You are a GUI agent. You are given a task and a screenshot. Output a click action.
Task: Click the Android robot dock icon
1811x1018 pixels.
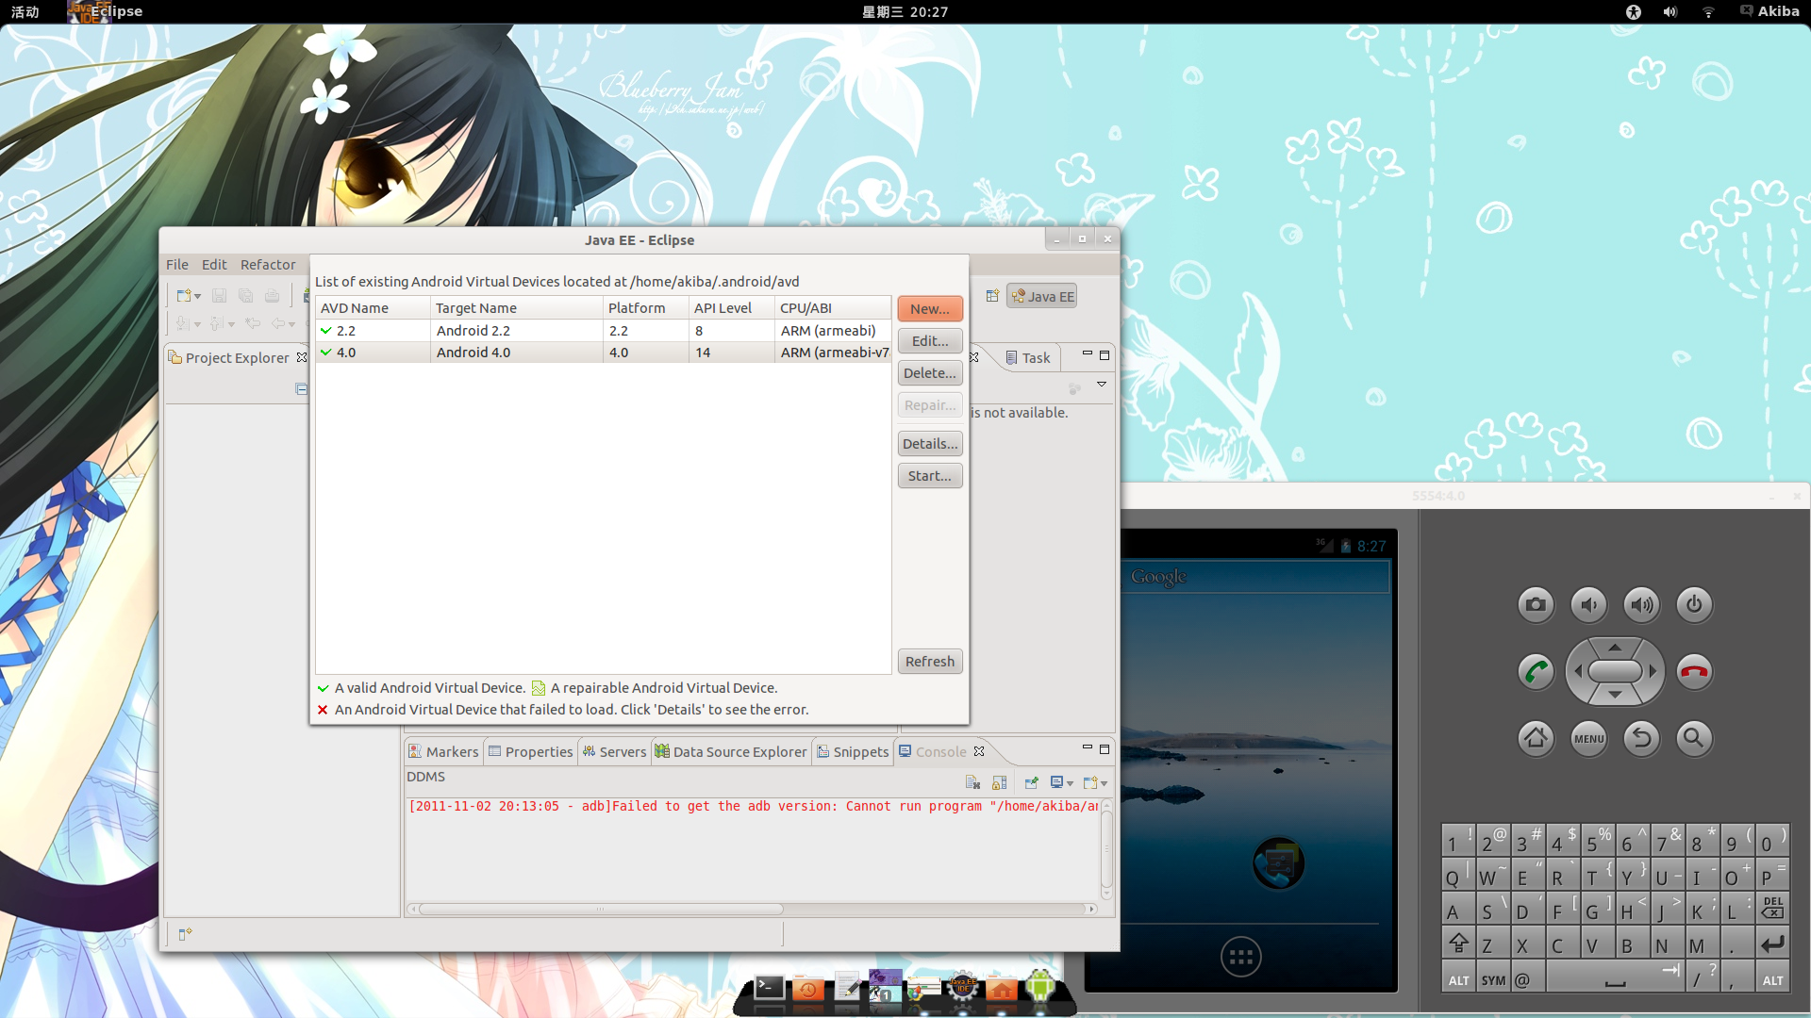(x=1040, y=987)
